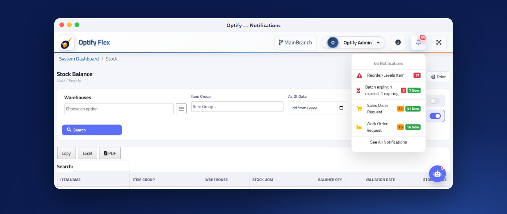Click the Batch expiry hourglass icon
507x214 pixels.
(x=359, y=91)
